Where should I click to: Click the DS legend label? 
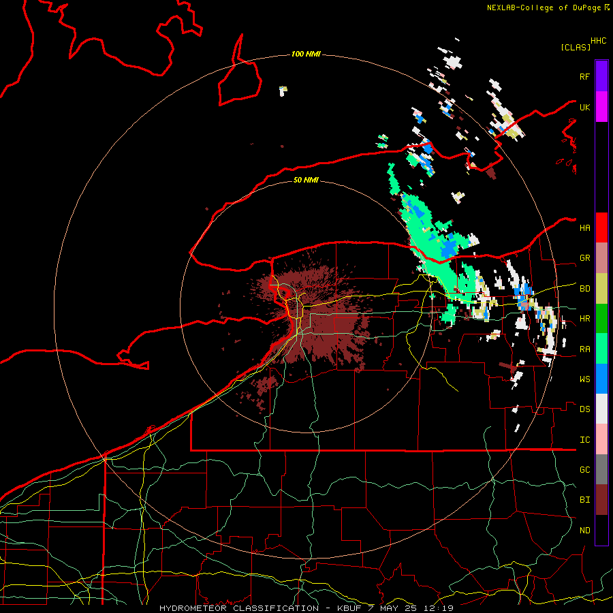(584, 409)
